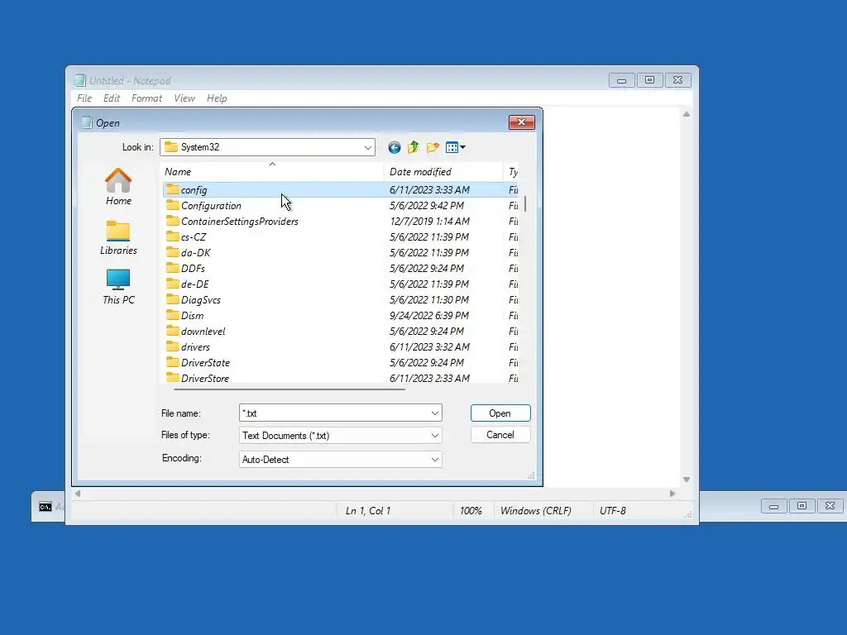This screenshot has width=847, height=635.
Task: Click Notepad's scroll right arrow
Action: (x=672, y=494)
